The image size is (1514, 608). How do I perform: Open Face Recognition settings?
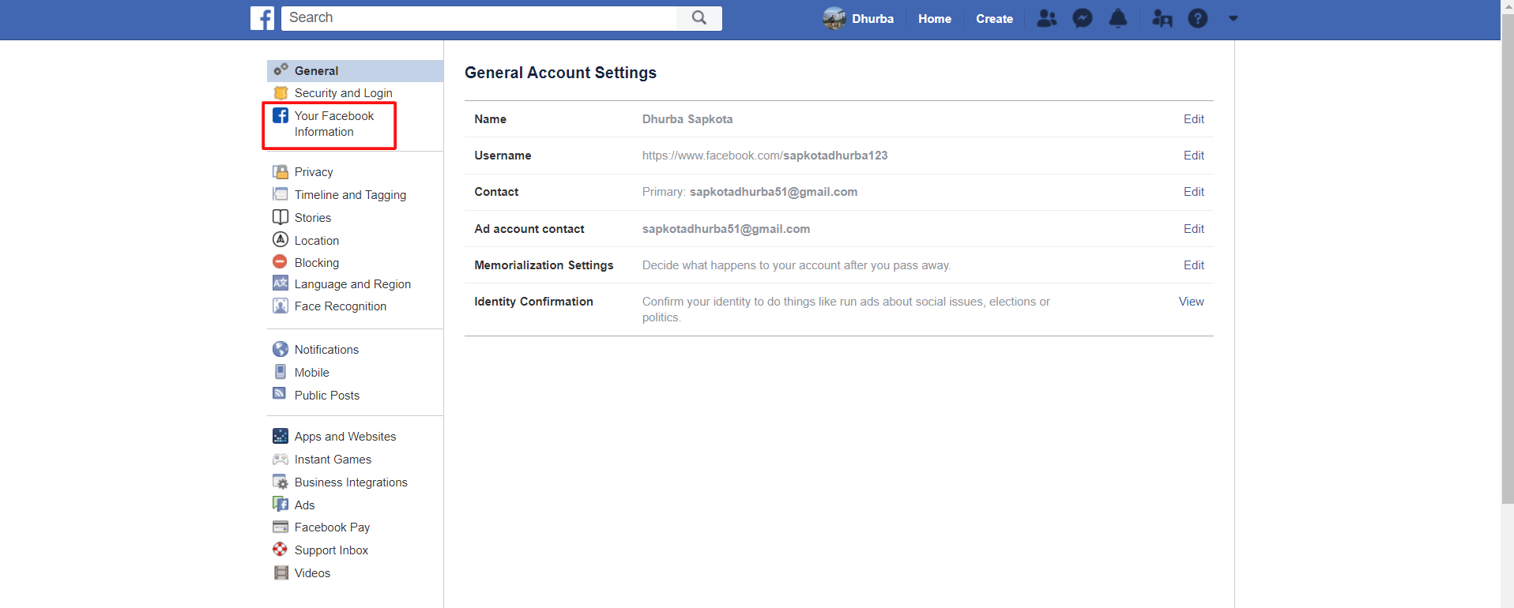(341, 306)
